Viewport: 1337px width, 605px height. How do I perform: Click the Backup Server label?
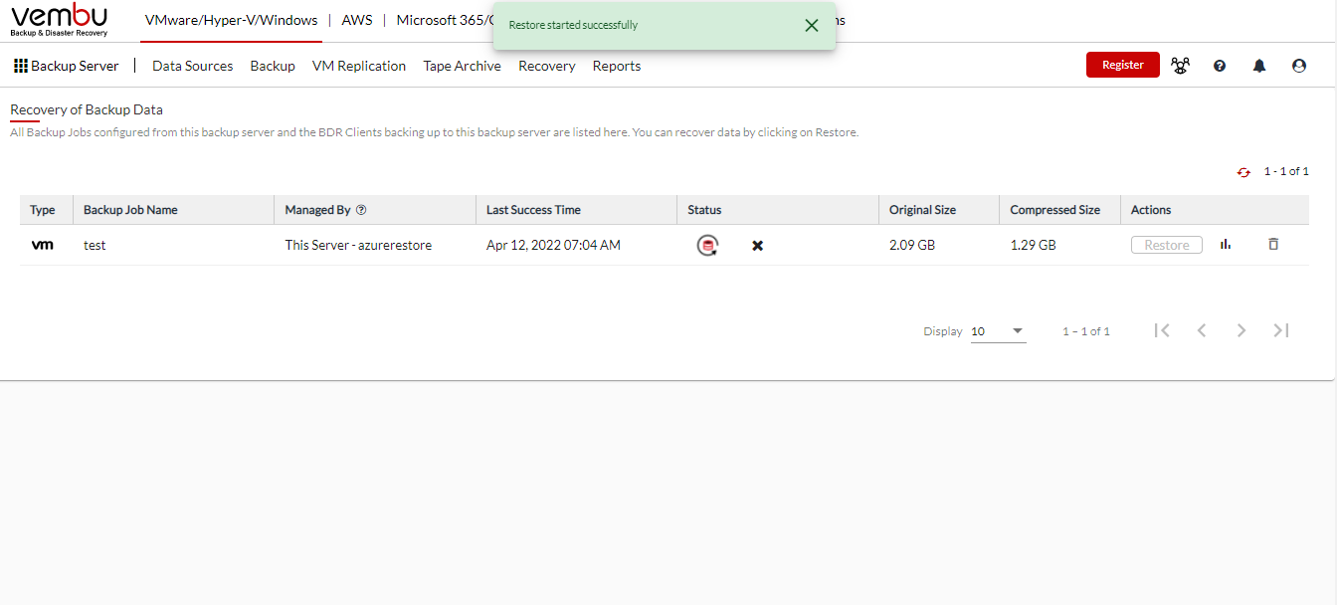tap(75, 66)
